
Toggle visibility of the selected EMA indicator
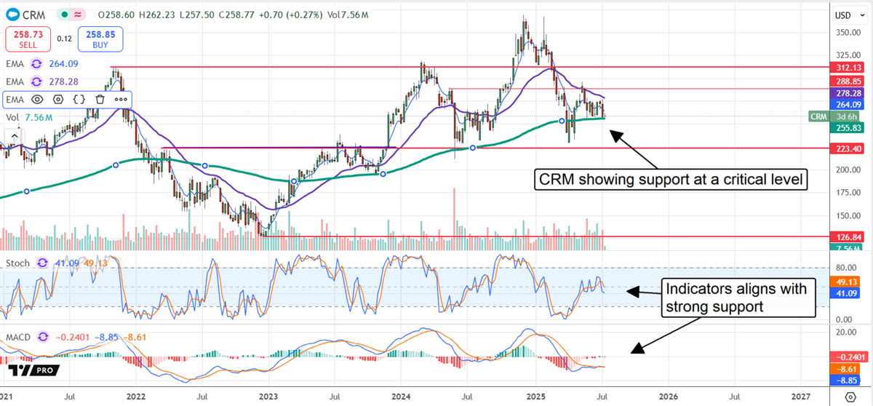coord(36,99)
